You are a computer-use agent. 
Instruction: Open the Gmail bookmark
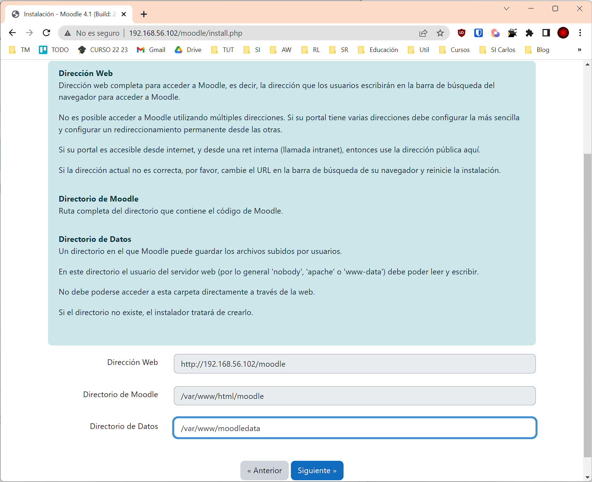[151, 50]
